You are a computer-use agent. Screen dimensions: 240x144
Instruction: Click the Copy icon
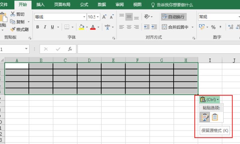(x=12, y=21)
